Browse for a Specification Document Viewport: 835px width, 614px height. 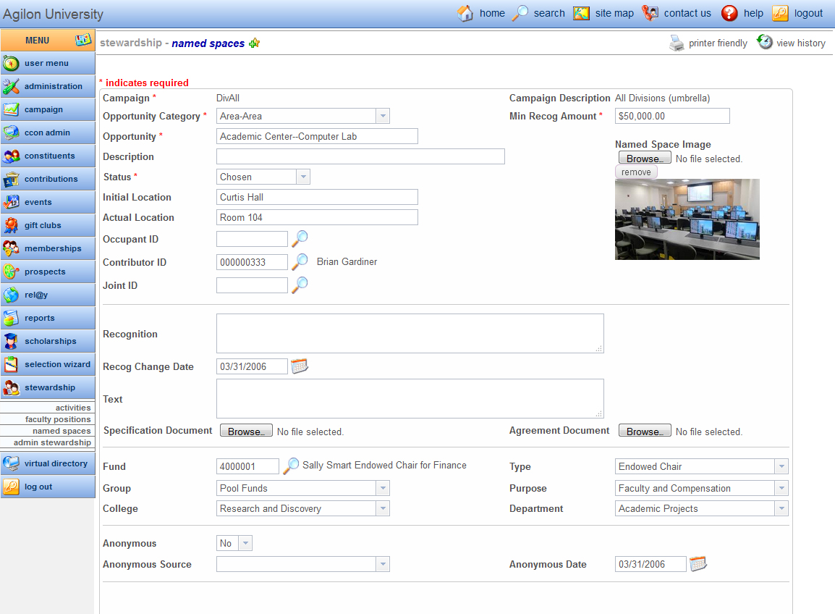(245, 429)
